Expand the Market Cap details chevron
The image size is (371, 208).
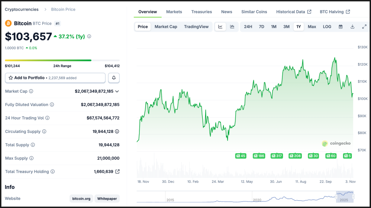click(117, 91)
